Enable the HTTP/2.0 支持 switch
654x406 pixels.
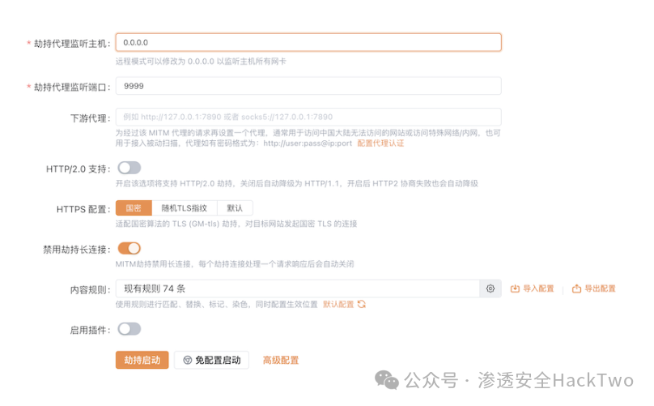point(130,168)
